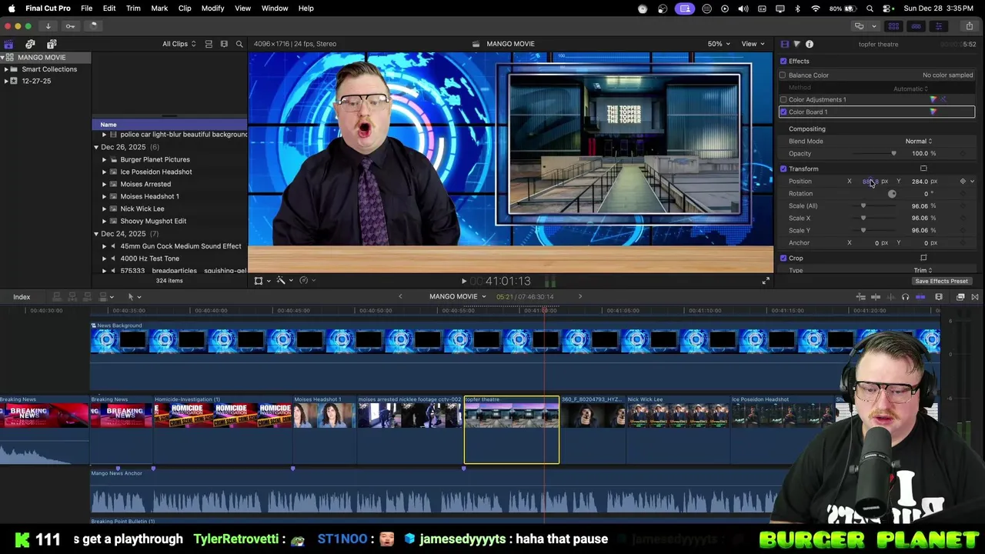Go back in timeline history

click(400, 296)
